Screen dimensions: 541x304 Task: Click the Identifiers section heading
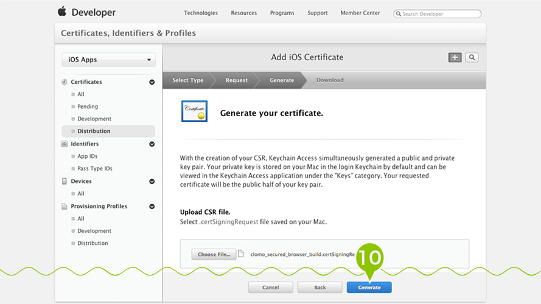(85, 144)
